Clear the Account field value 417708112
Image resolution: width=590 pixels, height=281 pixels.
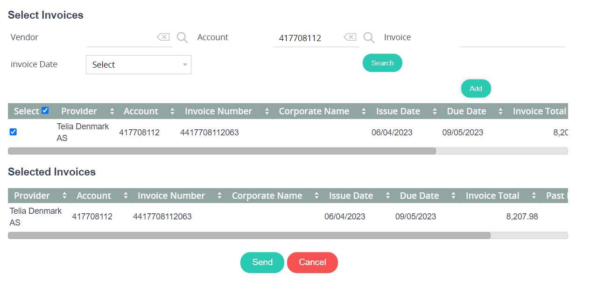(350, 37)
